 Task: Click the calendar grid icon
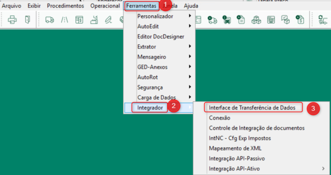[x=271, y=20]
